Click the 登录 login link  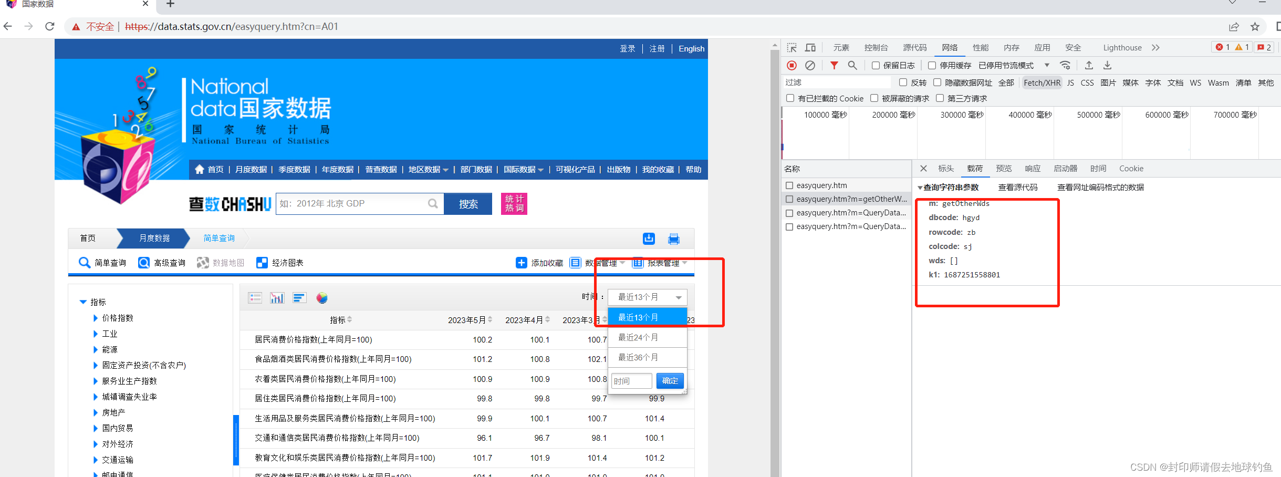628,49
